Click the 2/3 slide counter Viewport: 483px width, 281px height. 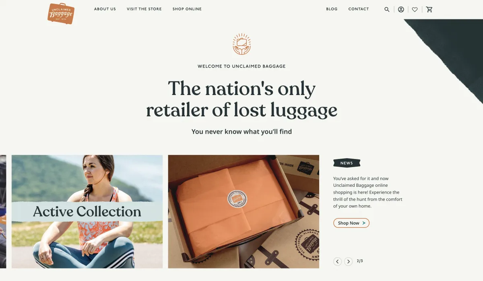click(x=360, y=261)
